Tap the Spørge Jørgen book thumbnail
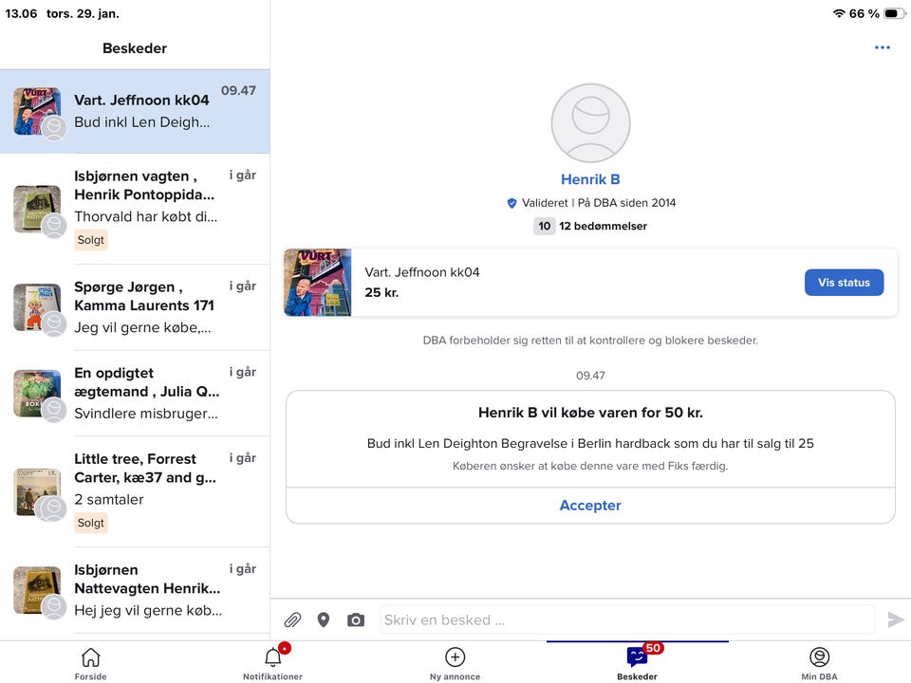 click(x=37, y=307)
